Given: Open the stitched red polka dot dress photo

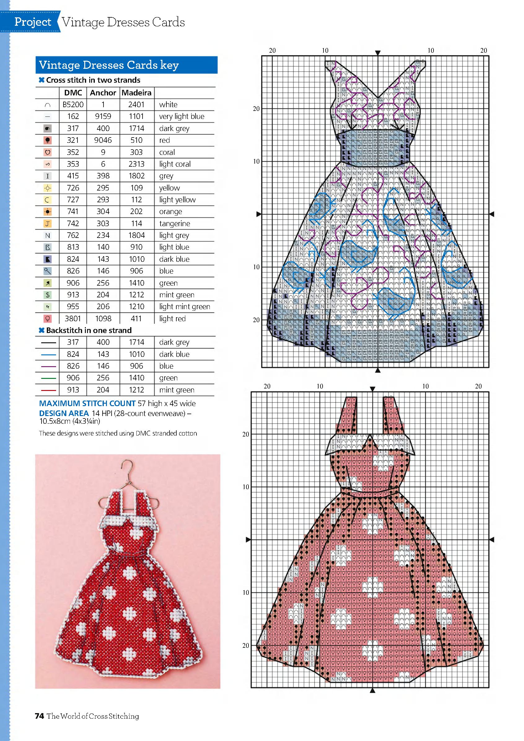Looking at the screenshot, I should click(x=128, y=571).
